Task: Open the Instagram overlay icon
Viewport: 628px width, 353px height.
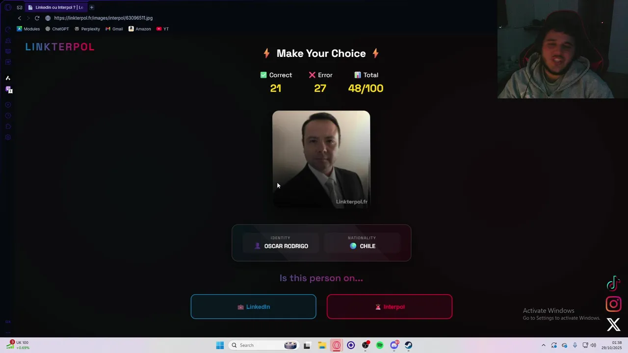Action: (x=613, y=304)
